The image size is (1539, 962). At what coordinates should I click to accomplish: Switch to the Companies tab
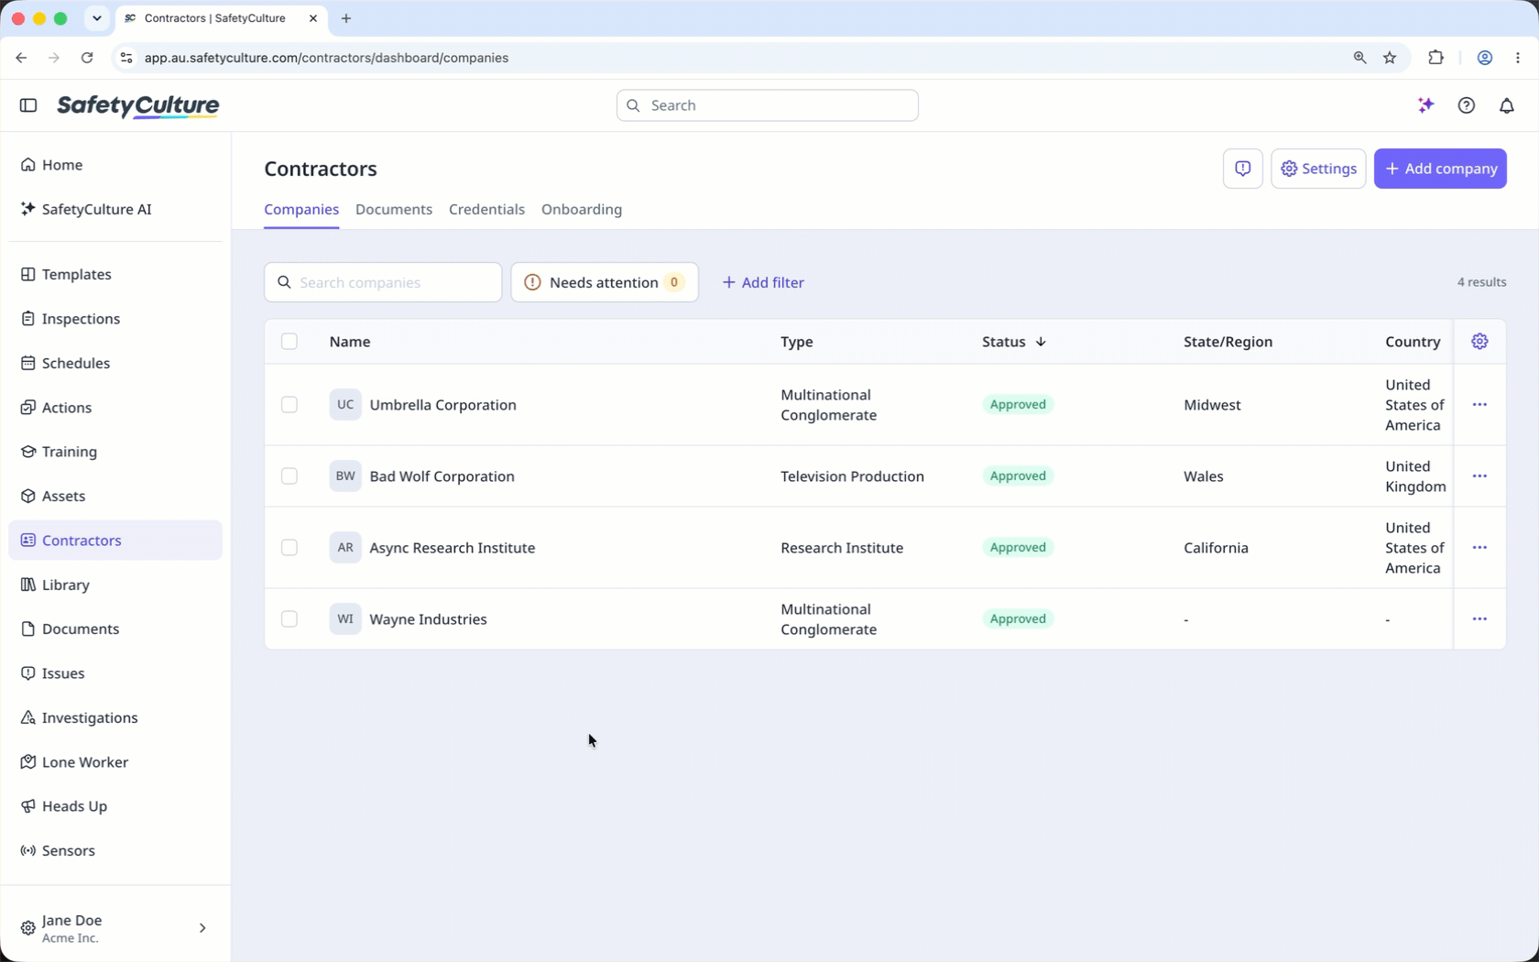[x=301, y=210]
